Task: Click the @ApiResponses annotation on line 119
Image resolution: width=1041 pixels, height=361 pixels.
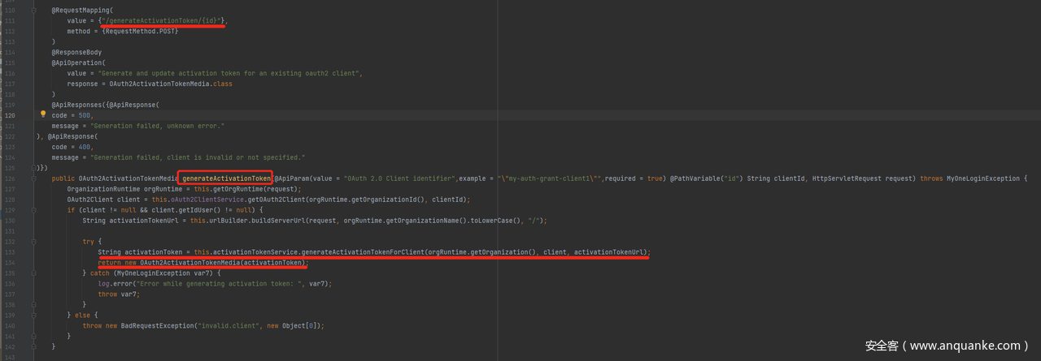Action: click(78, 105)
